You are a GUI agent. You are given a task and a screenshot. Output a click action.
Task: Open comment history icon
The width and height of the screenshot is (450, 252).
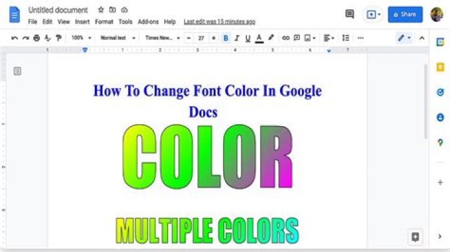[x=349, y=14]
